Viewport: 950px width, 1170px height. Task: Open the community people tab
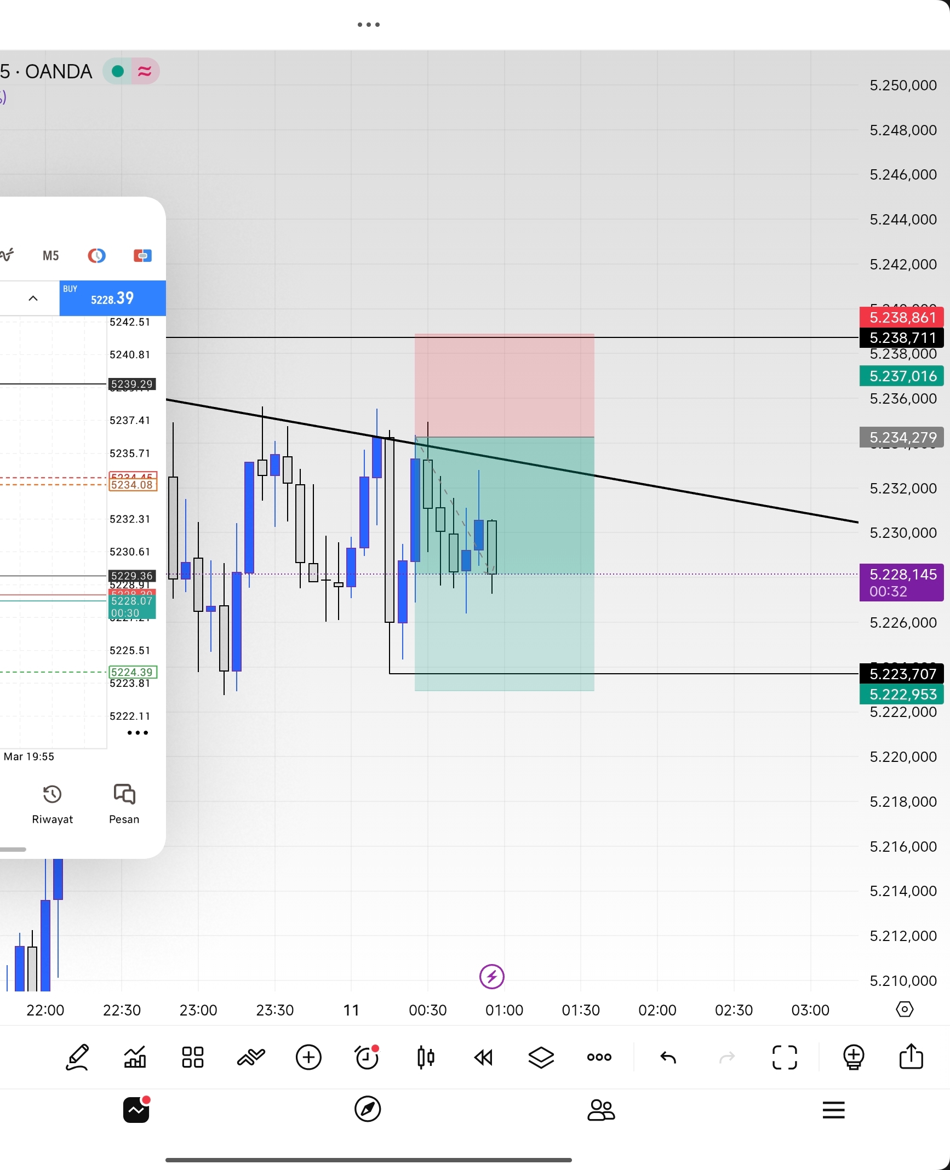click(x=601, y=1110)
